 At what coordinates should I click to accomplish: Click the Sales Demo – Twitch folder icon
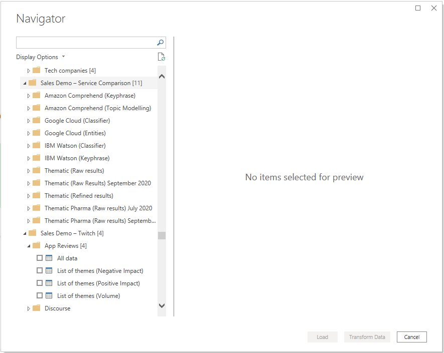tap(33, 233)
